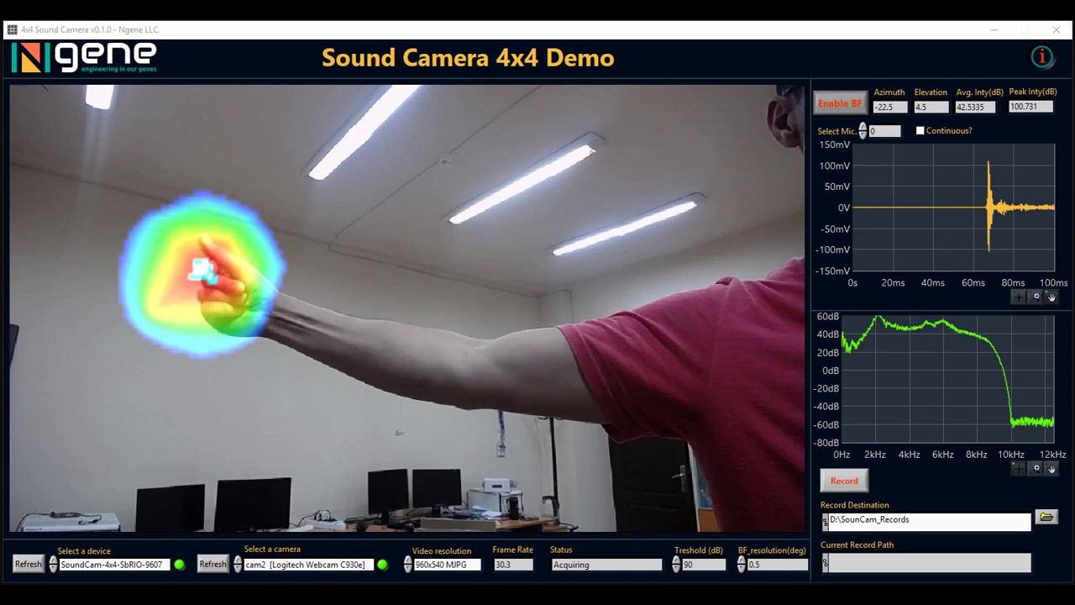Click the BF_resolution field showing 0.5
Image resolution: width=1075 pixels, height=605 pixels.
[777, 565]
